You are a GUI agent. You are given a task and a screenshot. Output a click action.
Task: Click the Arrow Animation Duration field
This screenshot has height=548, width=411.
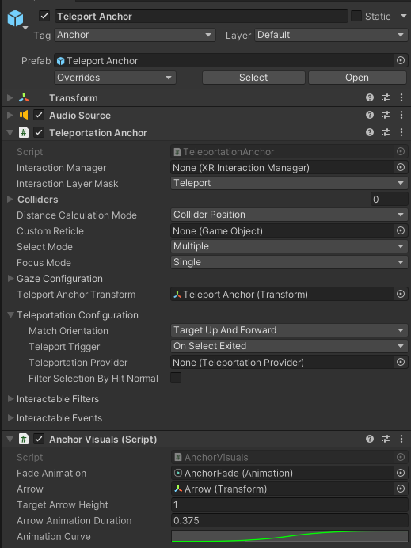[x=289, y=520]
